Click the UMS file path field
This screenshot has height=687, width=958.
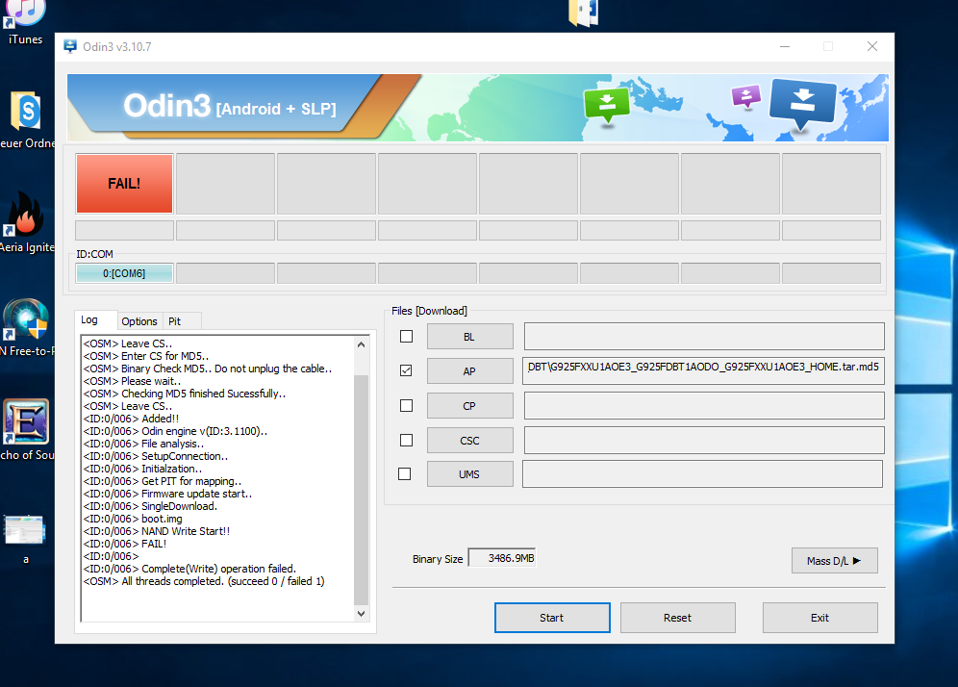(702, 473)
